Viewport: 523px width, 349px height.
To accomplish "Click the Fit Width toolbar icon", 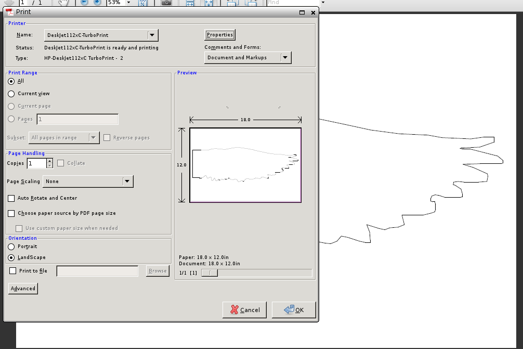I will click(x=190, y=3).
